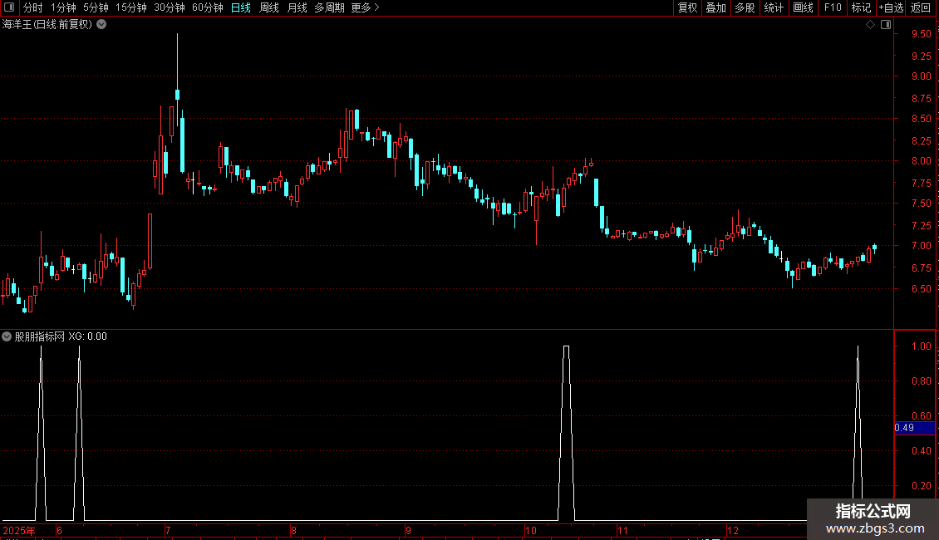Add stock via +自选 button
939x540 pixels.
pyautogui.click(x=891, y=7)
